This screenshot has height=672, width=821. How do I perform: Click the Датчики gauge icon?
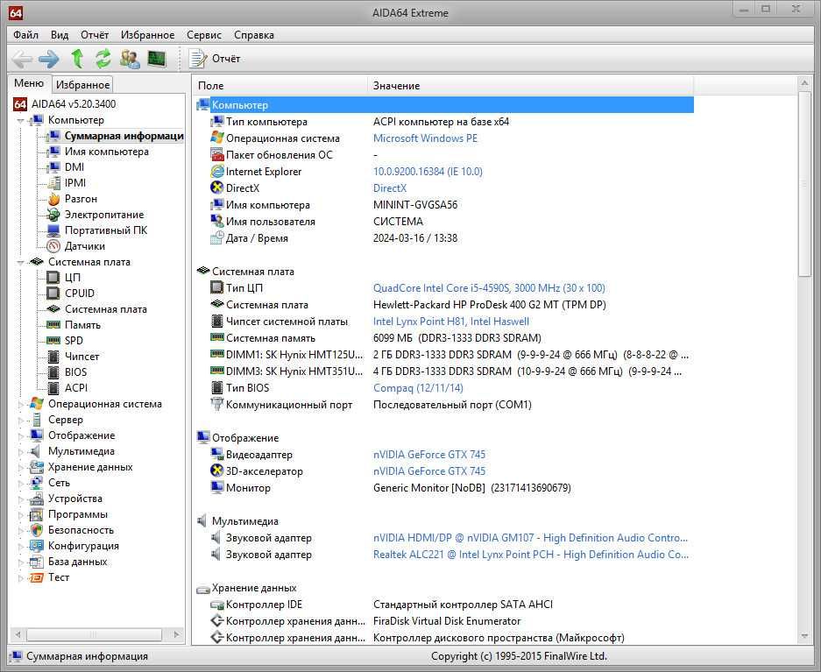[x=53, y=246]
